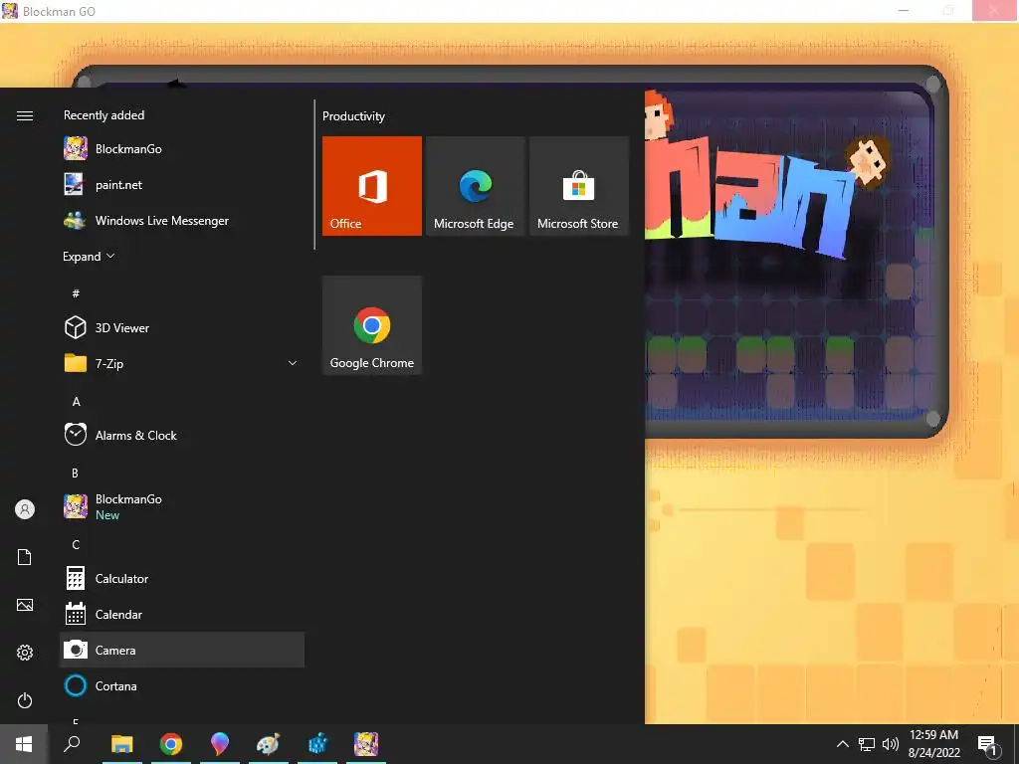Viewport: 1019px width, 764px height.
Task: Launch the Google Chrome tile
Action: [x=372, y=325]
